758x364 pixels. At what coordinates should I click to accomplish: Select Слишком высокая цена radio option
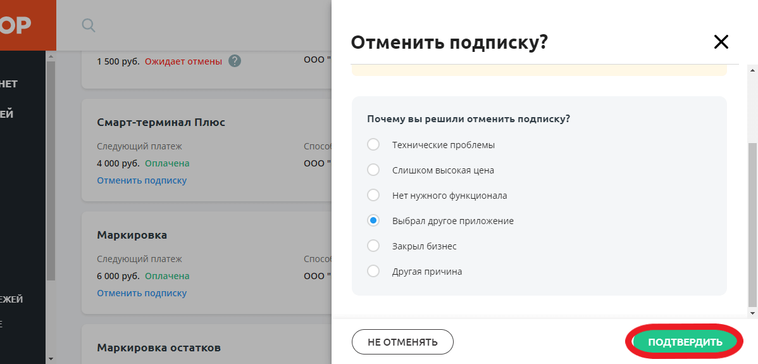[x=373, y=170]
